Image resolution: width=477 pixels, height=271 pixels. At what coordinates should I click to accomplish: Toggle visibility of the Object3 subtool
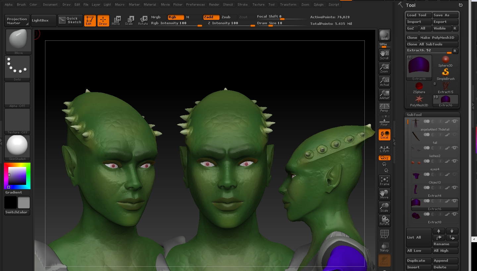(x=454, y=174)
